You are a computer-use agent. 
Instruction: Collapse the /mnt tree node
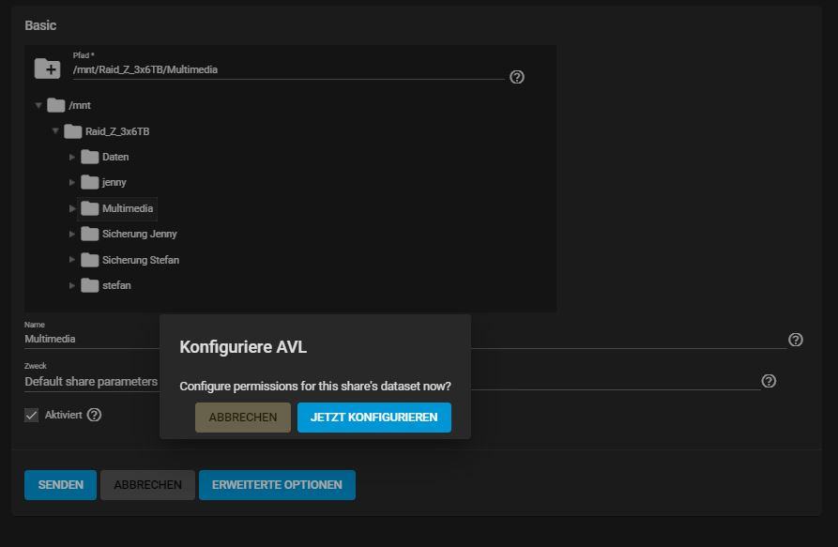point(38,105)
